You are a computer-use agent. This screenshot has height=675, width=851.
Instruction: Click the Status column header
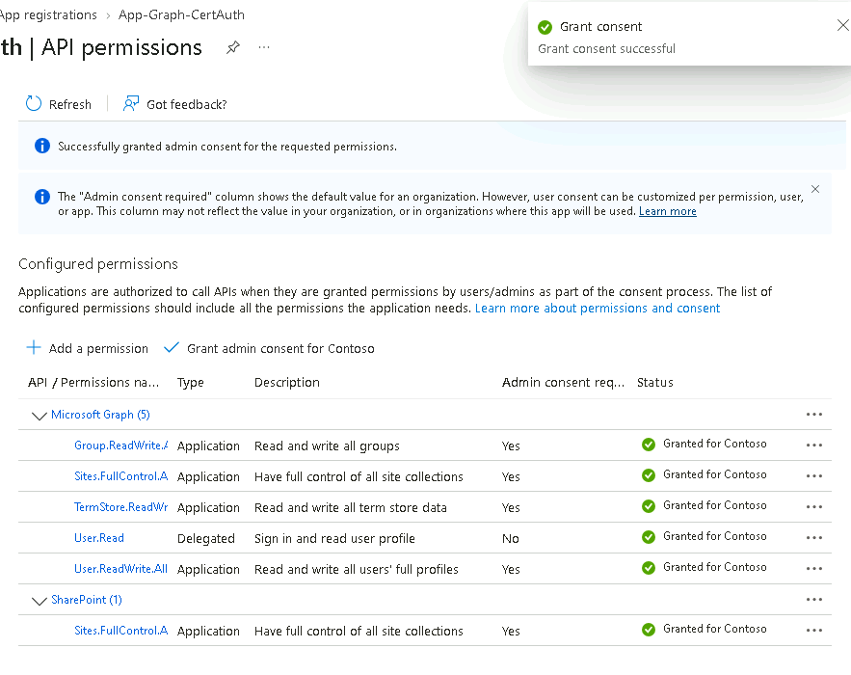click(655, 382)
